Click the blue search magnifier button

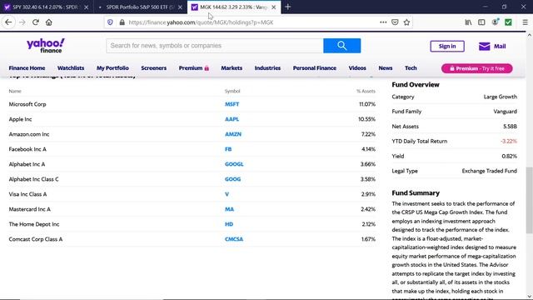[x=342, y=46]
